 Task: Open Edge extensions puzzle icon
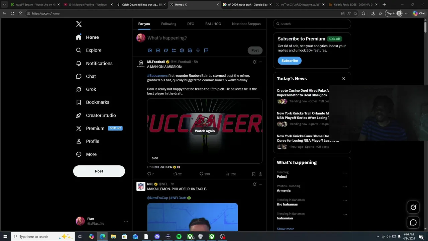tap(363, 13)
